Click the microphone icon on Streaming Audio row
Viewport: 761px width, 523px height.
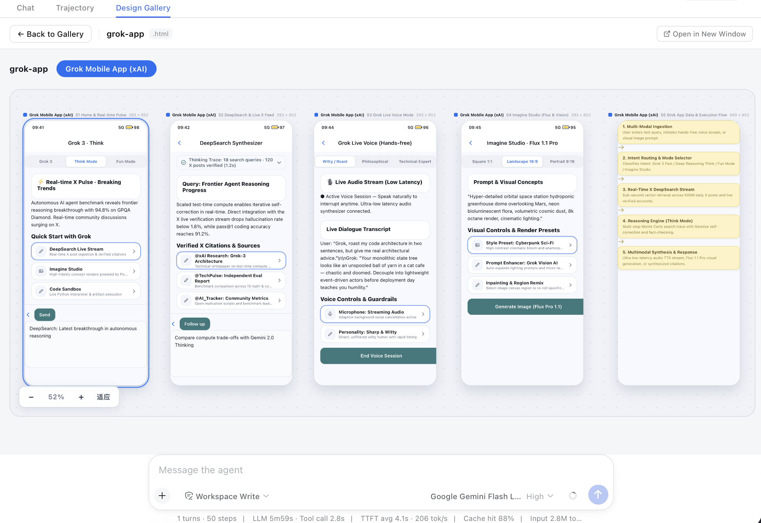[330, 314]
